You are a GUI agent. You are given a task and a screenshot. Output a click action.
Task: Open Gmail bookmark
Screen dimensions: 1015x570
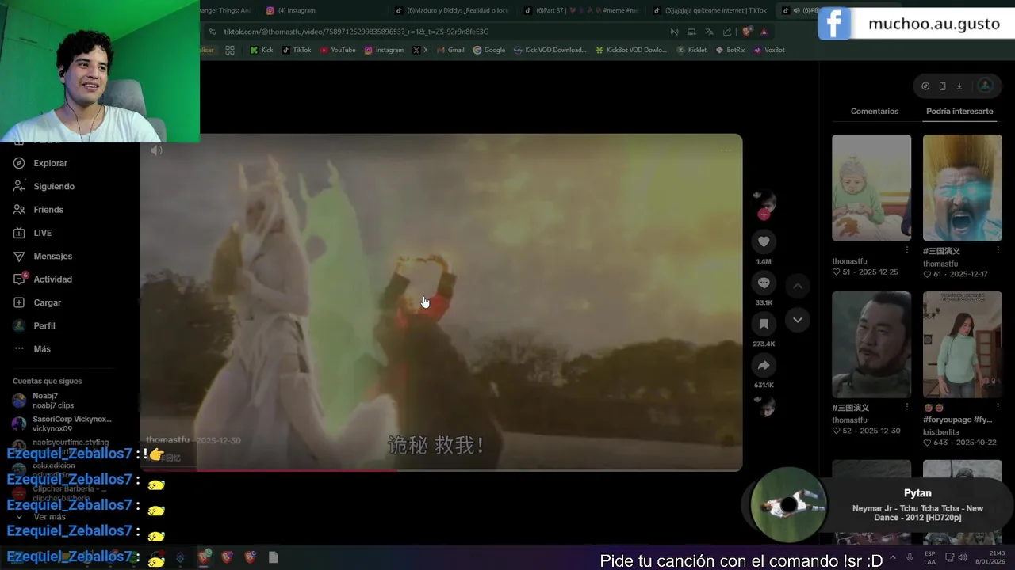(450, 50)
